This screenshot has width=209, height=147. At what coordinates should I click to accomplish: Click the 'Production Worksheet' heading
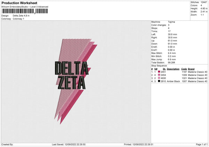(x=20, y=3)
